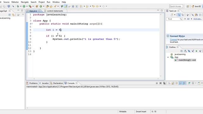The width and height of the screenshot is (203, 114).
Task: Open the Window menu
Action: (x=56, y=2)
